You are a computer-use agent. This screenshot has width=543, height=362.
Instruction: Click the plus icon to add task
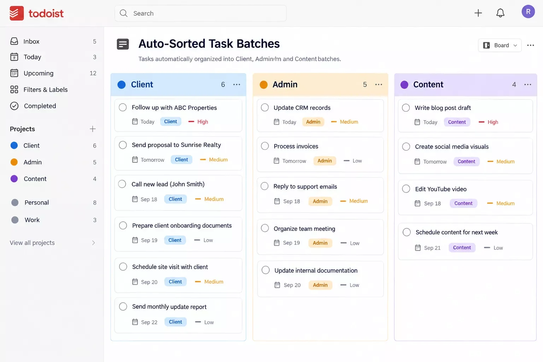click(x=478, y=13)
